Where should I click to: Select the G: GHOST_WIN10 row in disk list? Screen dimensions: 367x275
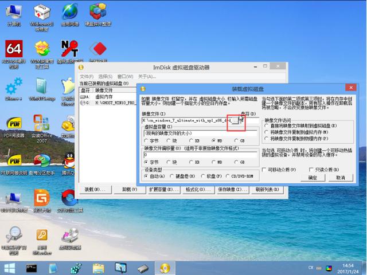(108, 103)
